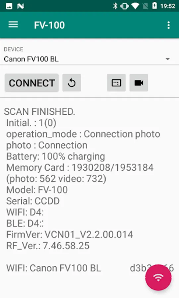Tap the Wi-Fi signal status icon
The image size is (179, 298).
[135, 6]
